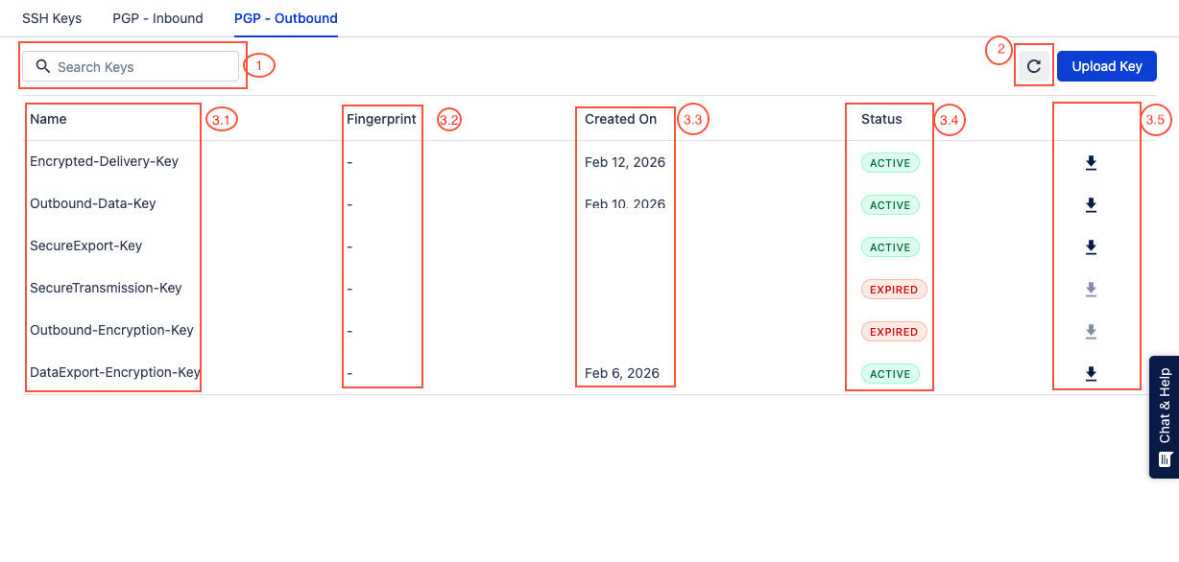The height and width of the screenshot is (562, 1179).
Task: Click the Name column header
Action: [48, 120]
